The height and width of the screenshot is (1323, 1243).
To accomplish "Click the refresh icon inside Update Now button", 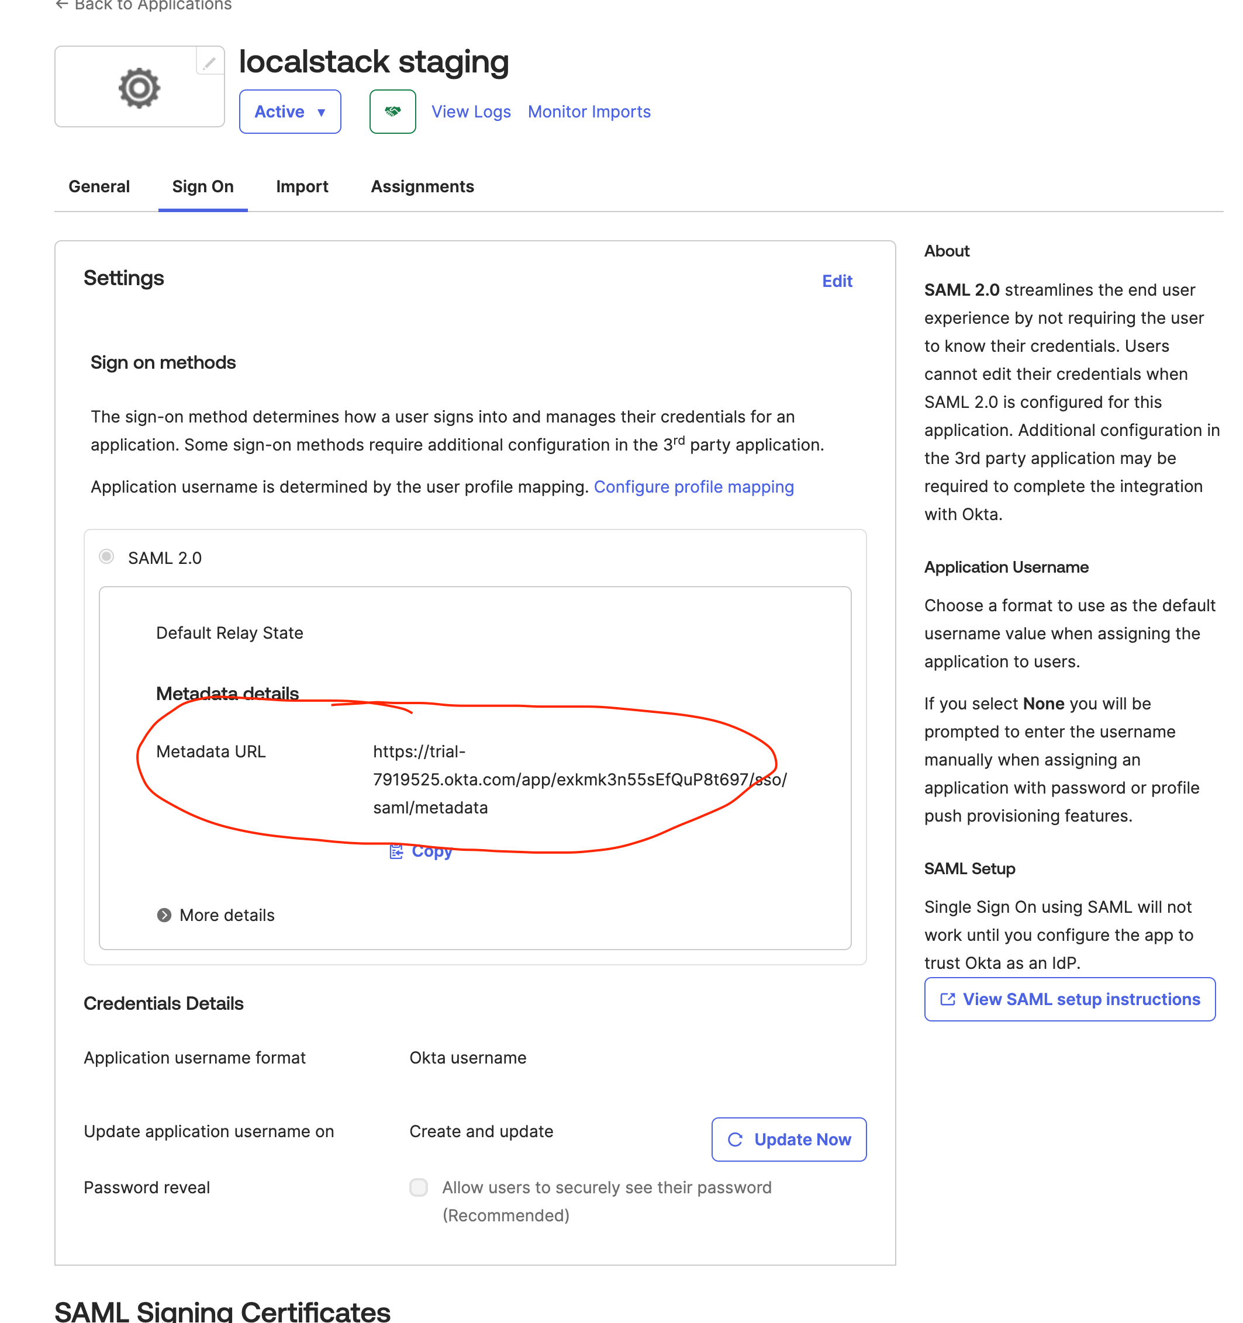I will pos(734,1140).
